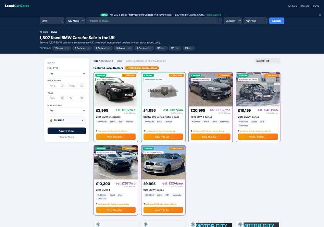This screenshot has height=227, width=324.
Task: Open Electric in top navigation
Action: pyautogui.click(x=305, y=6)
